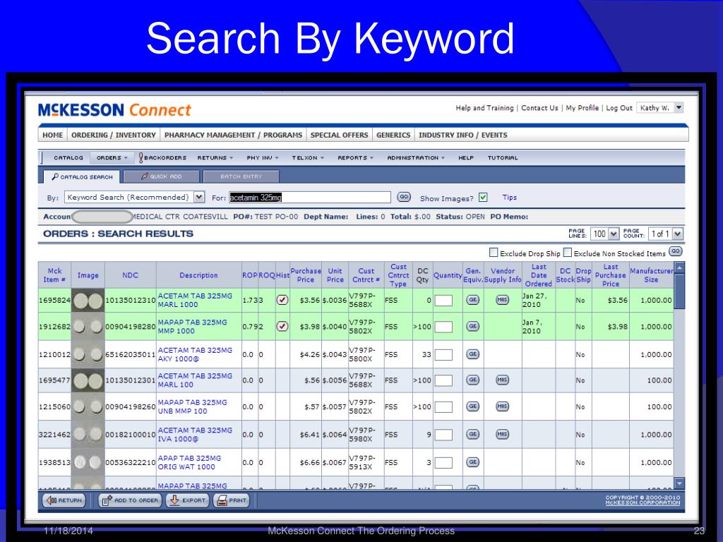The width and height of the screenshot is (723, 542).
Task: Expand the Reports menu
Action: point(355,157)
